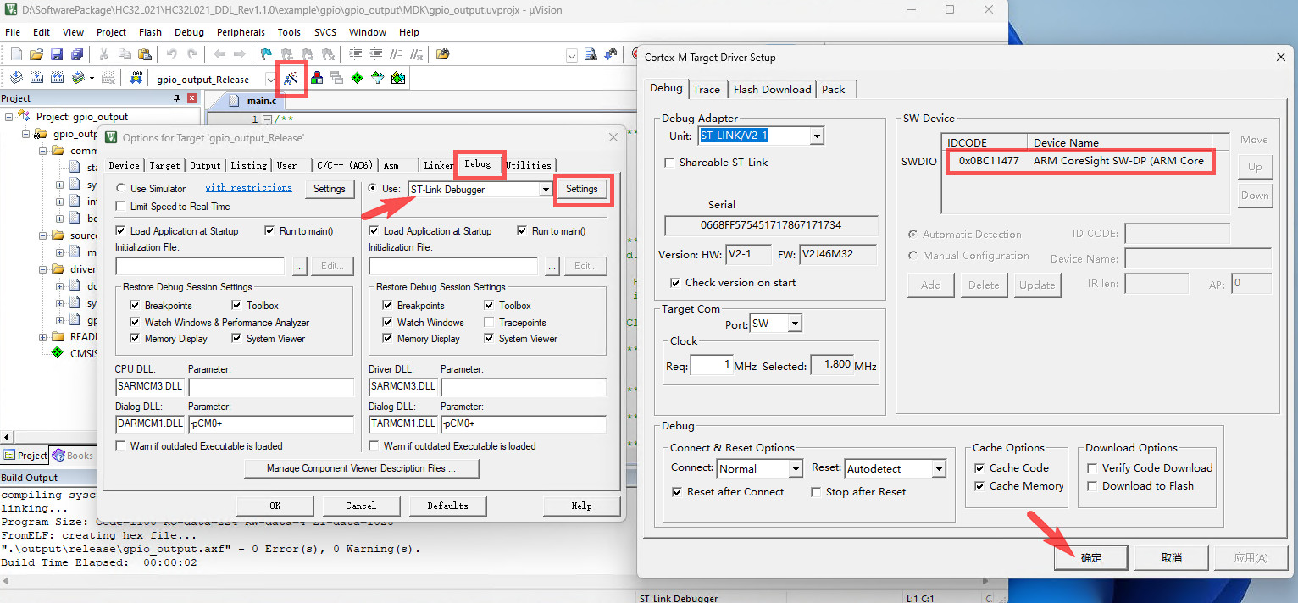This screenshot has height=603, width=1298.
Task: Open Manage Run-Time Environment green diamond icon
Action: click(357, 78)
